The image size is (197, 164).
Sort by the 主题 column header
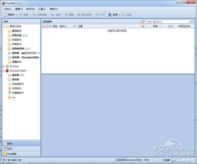tap(108, 26)
